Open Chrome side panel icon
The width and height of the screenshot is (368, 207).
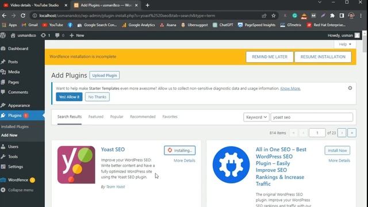click(x=342, y=16)
